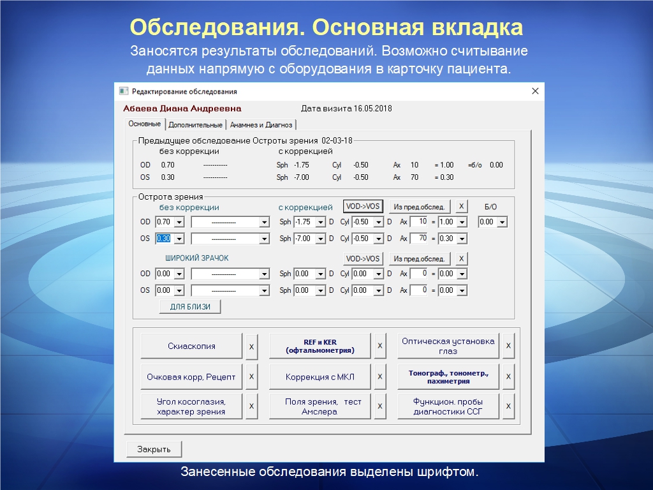The width and height of the screenshot is (653, 490).
Task: Click X beside Оптическая установка глаз
Action: 509,346
